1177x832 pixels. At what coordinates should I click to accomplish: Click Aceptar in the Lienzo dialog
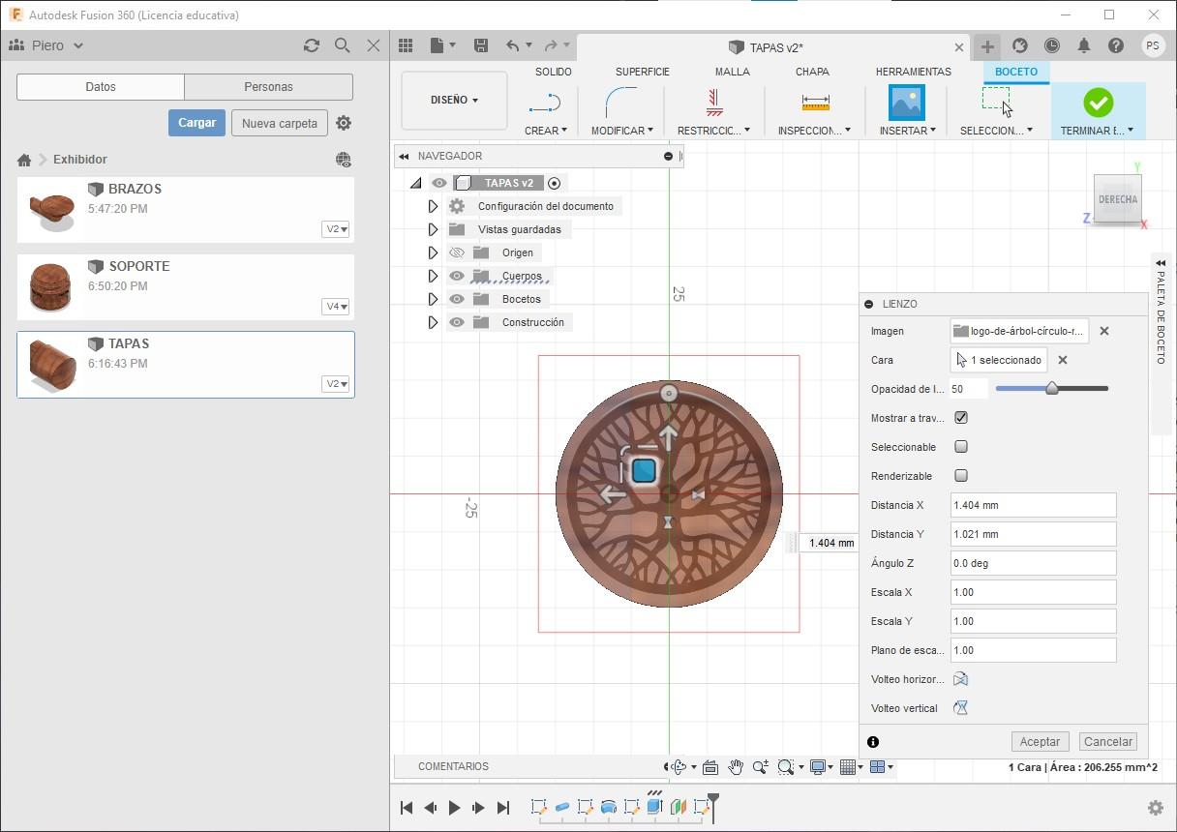click(1041, 742)
